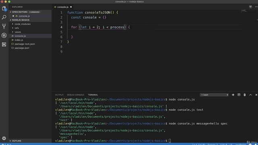The image size is (258, 145).
Task: Open package.json in the file tree
Action: point(22,48)
